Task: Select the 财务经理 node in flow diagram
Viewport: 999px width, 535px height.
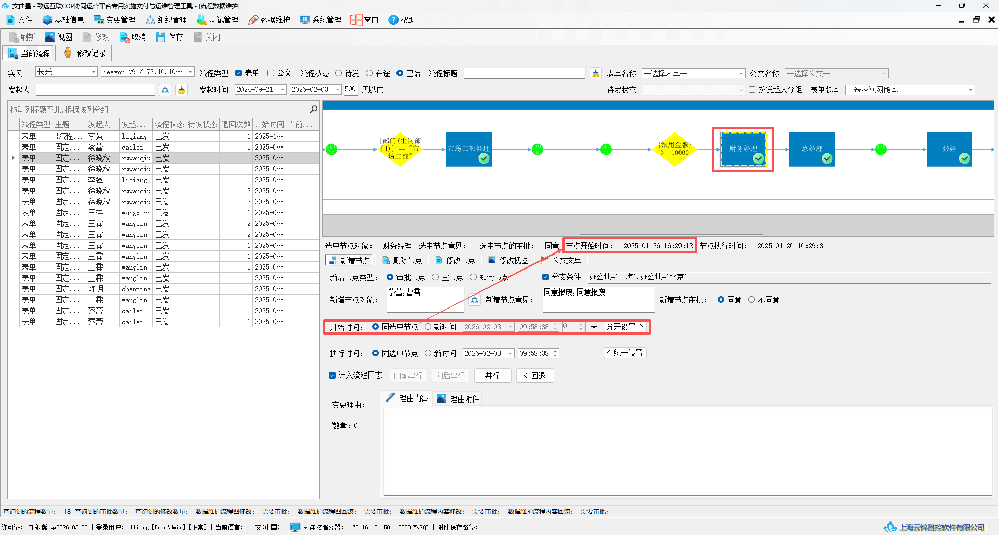Action: click(x=742, y=149)
